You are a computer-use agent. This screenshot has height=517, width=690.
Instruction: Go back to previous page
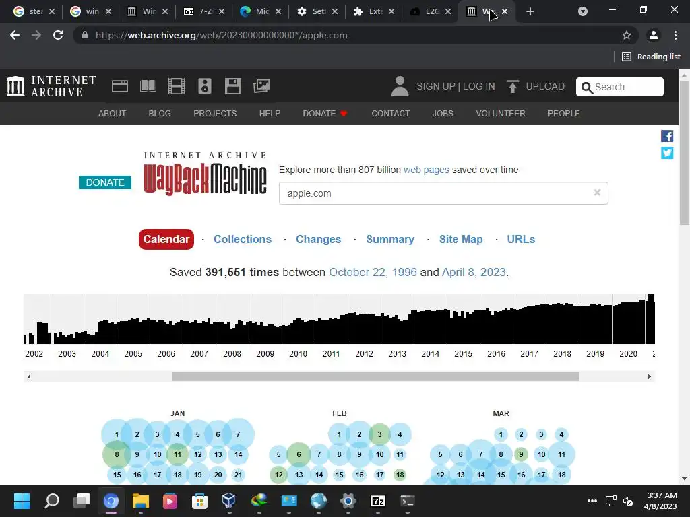coord(15,35)
